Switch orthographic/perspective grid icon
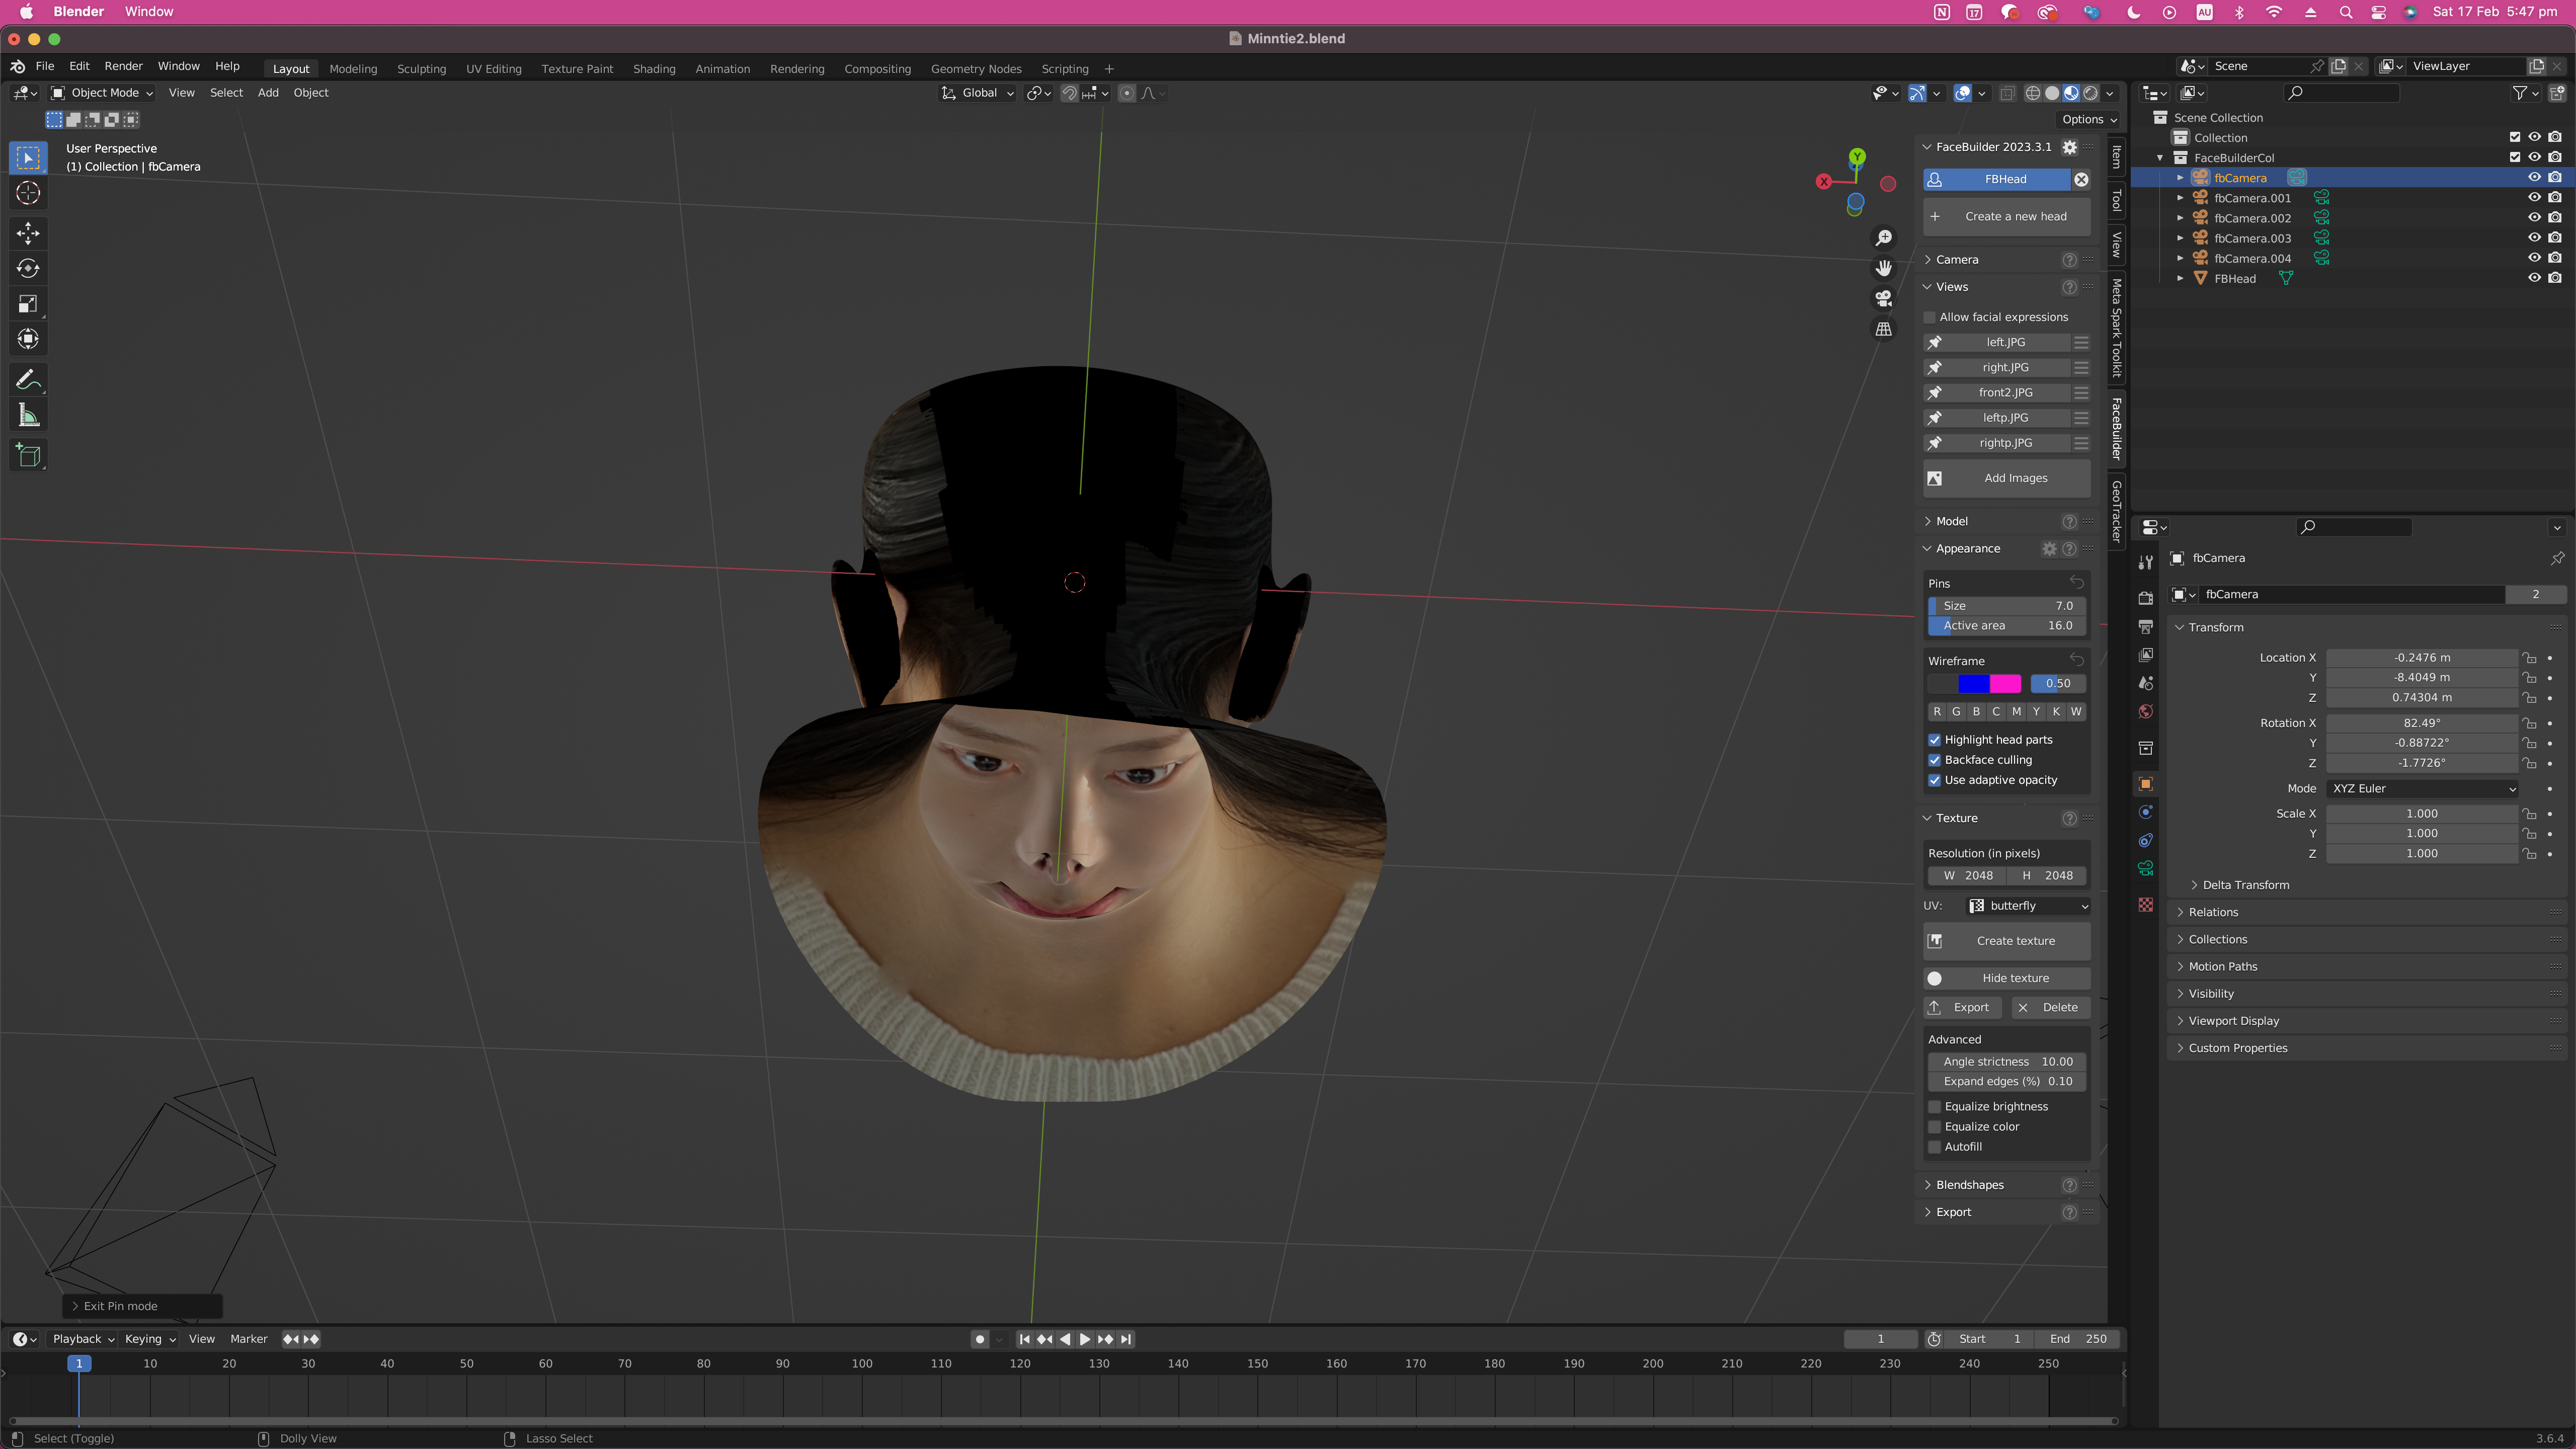 click(x=1883, y=328)
